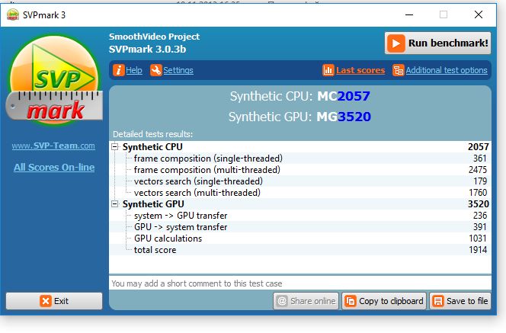506x333 pixels.
Task: Click the SVPmark 3.0.3b version text
Action: 148,49
